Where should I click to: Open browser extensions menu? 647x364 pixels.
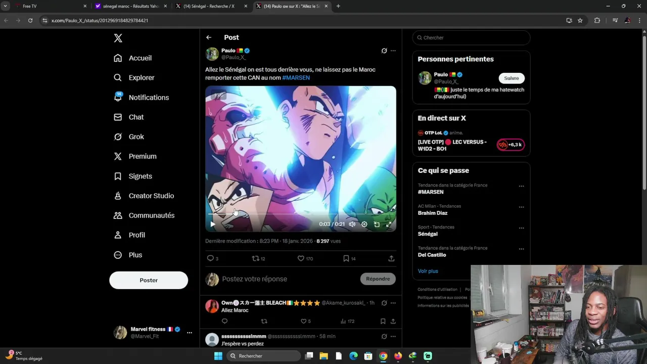tap(597, 20)
